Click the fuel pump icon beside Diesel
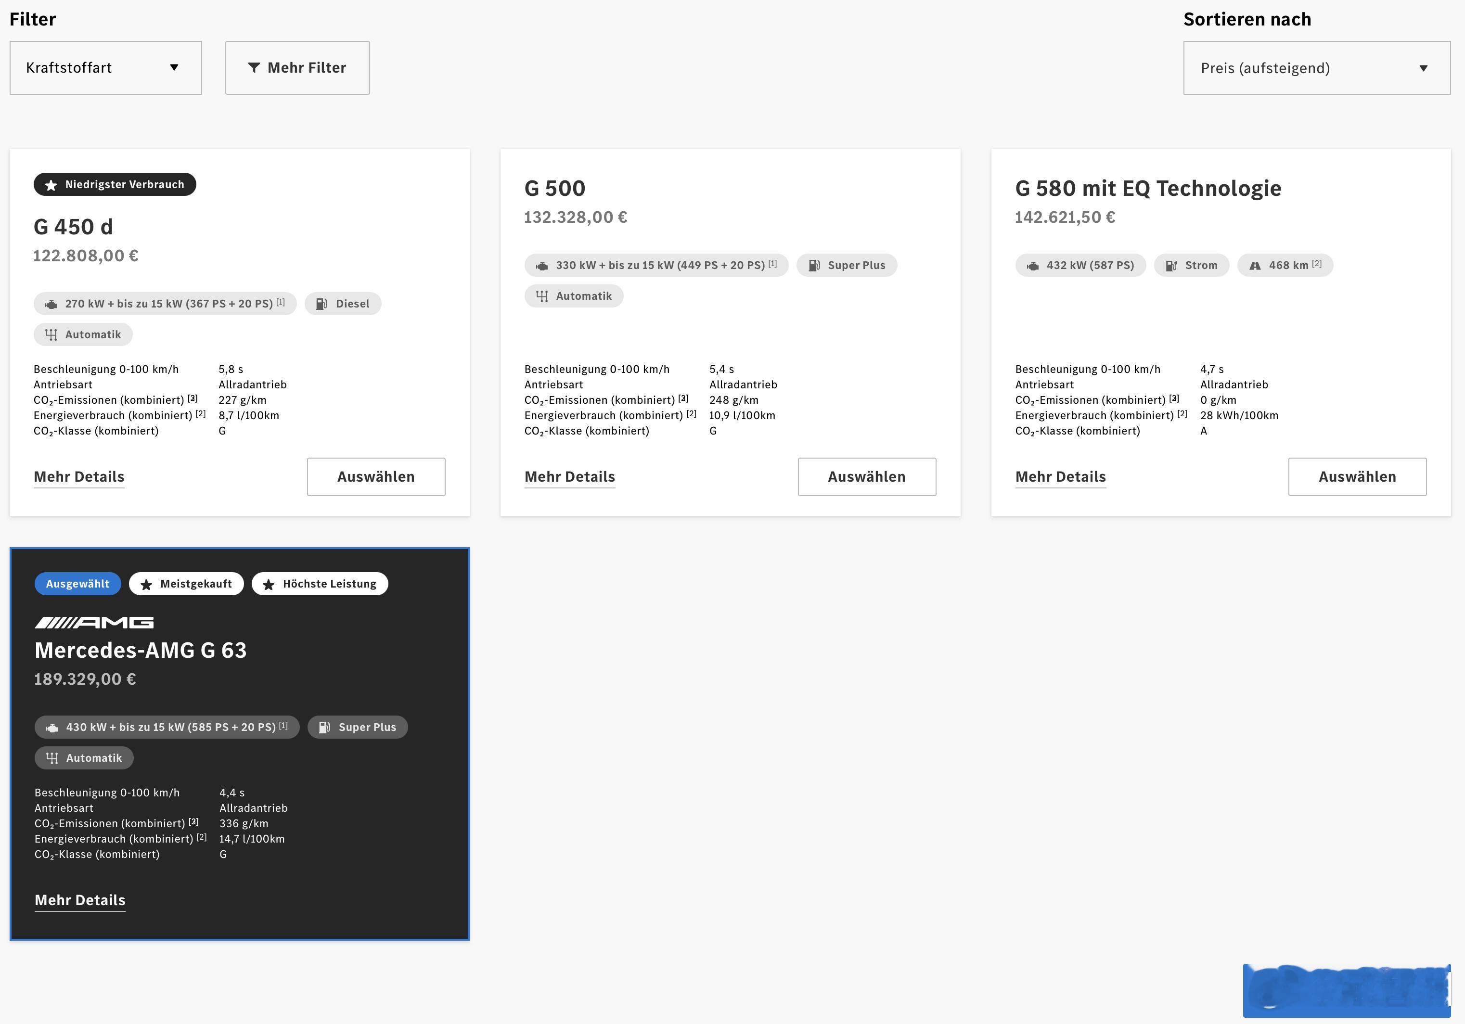 click(321, 304)
